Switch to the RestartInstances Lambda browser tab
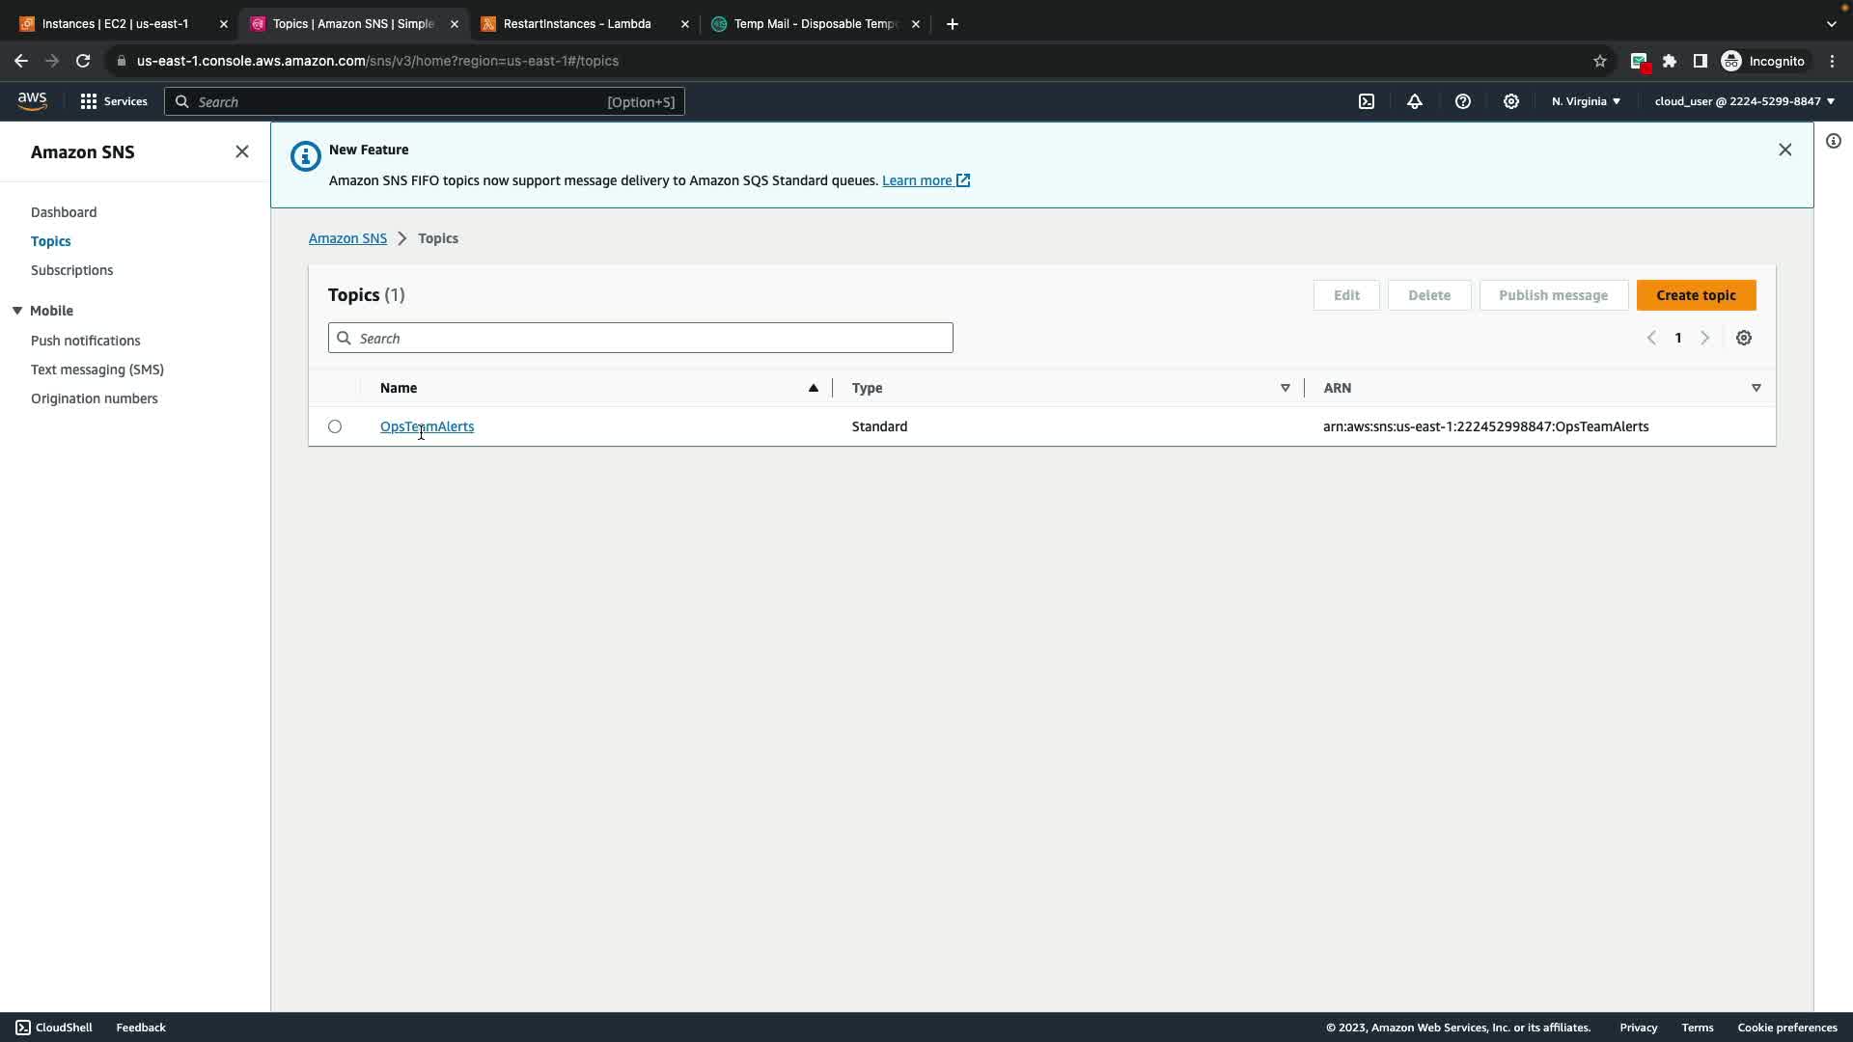1853x1042 pixels. tap(577, 24)
